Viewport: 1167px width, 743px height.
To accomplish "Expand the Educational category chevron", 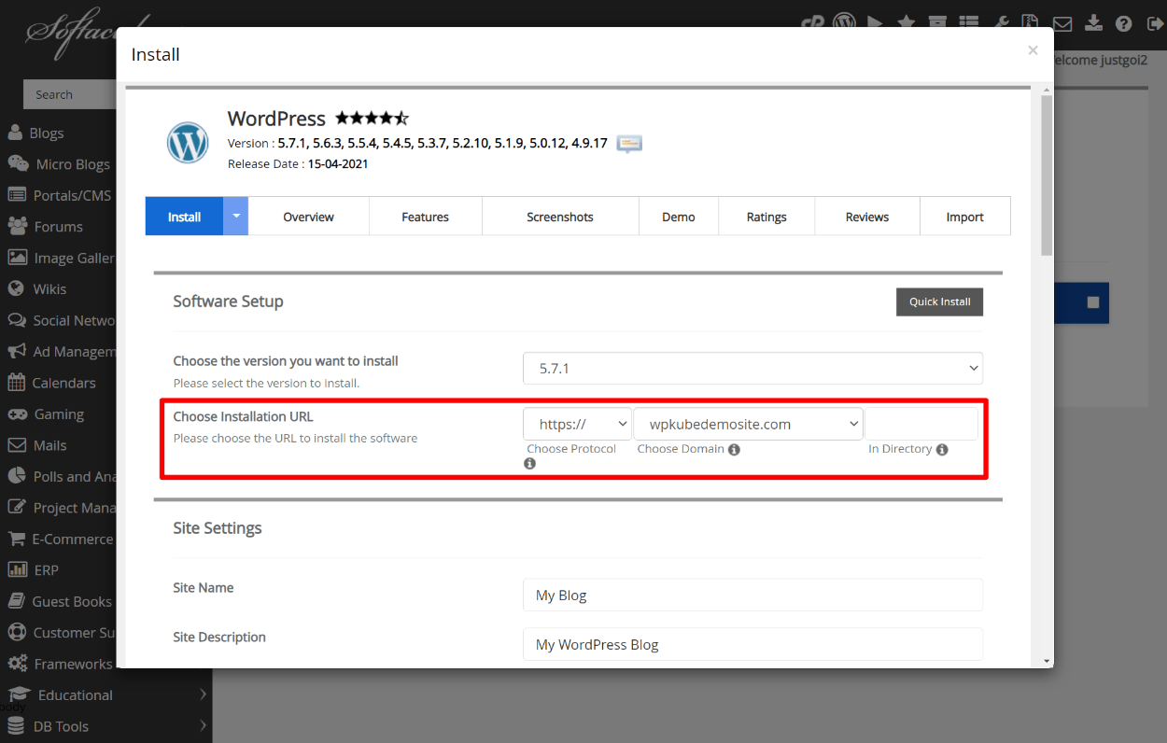I will coord(203,694).
